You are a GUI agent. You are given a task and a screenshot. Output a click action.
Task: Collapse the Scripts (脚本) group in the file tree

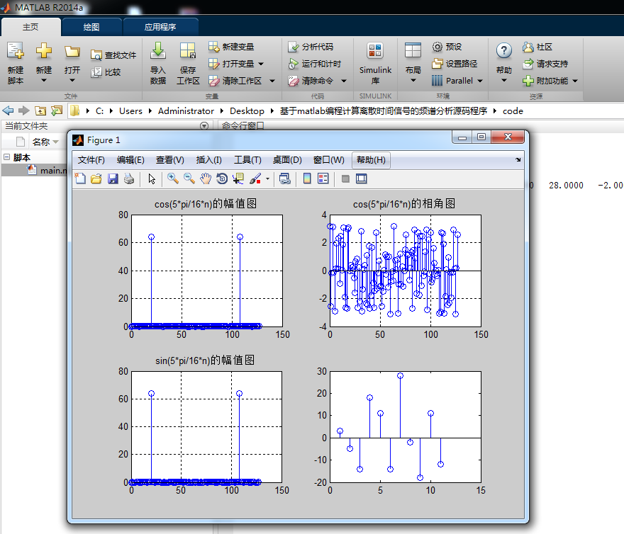[6, 157]
